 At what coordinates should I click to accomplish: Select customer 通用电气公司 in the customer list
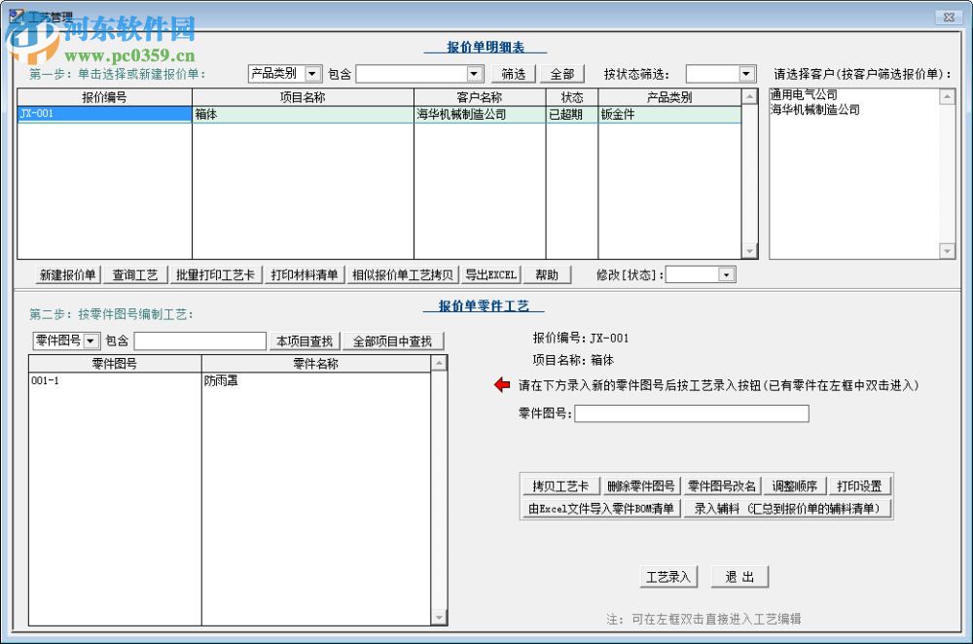[x=804, y=95]
